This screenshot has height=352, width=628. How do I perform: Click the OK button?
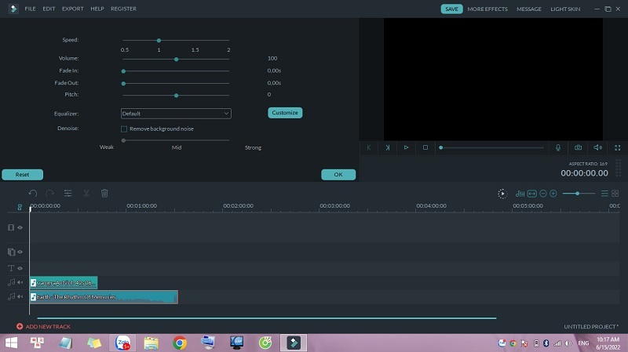[x=338, y=174]
